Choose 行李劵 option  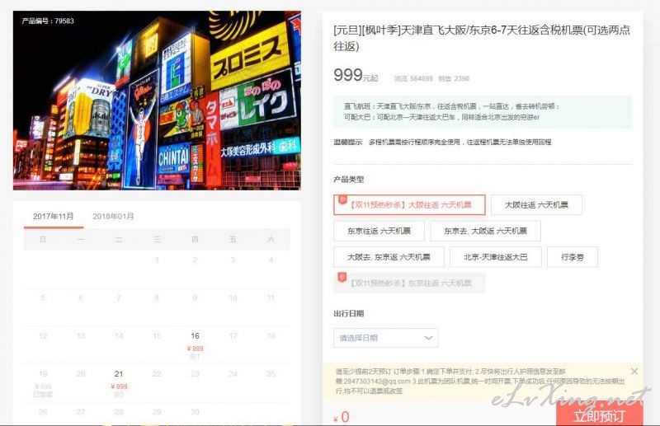[573, 257]
